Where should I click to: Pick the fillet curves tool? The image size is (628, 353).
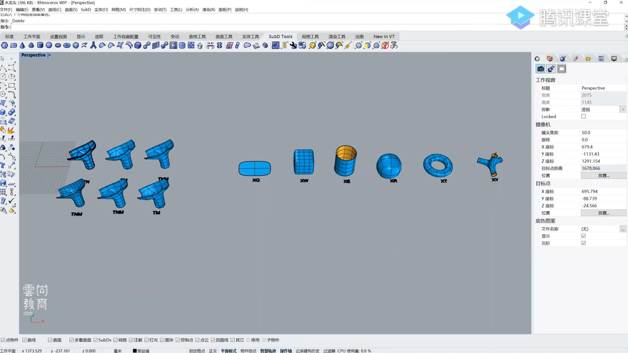[12, 95]
